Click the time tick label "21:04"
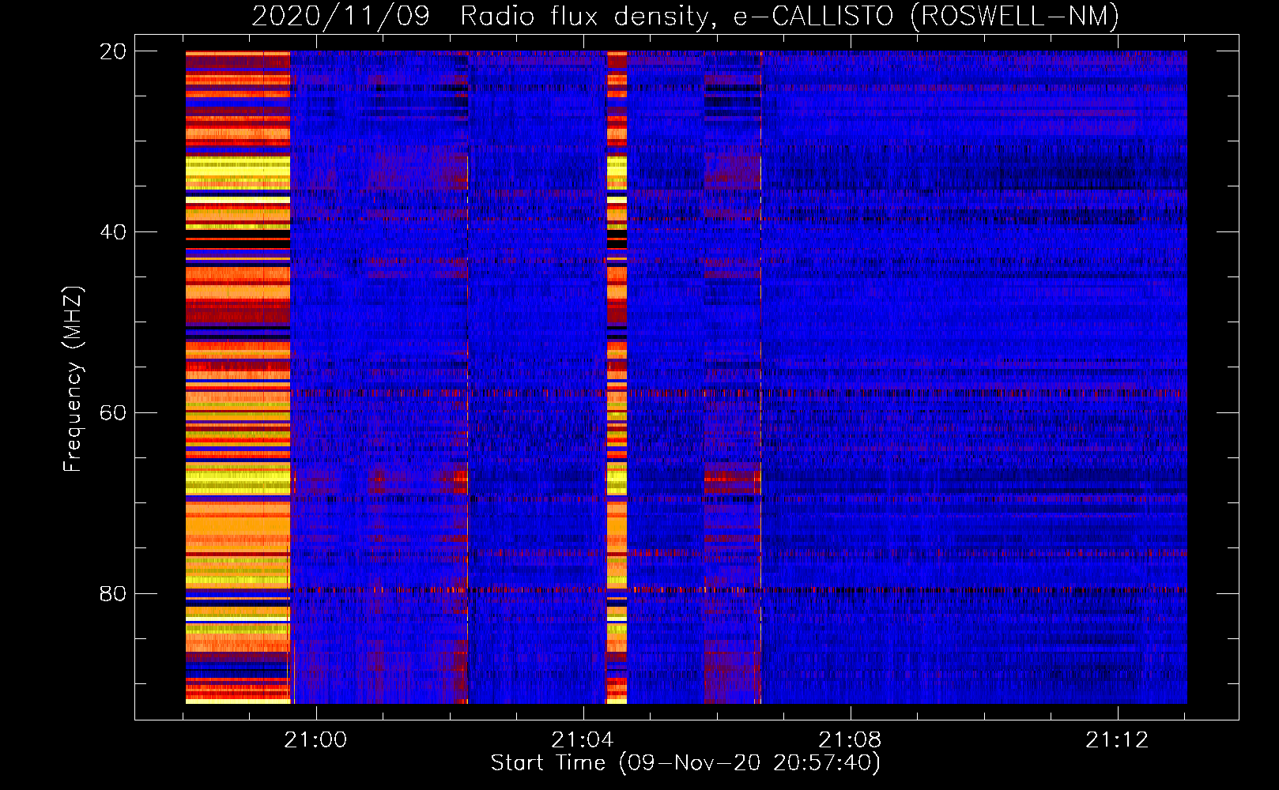The image size is (1279, 790). 583,740
